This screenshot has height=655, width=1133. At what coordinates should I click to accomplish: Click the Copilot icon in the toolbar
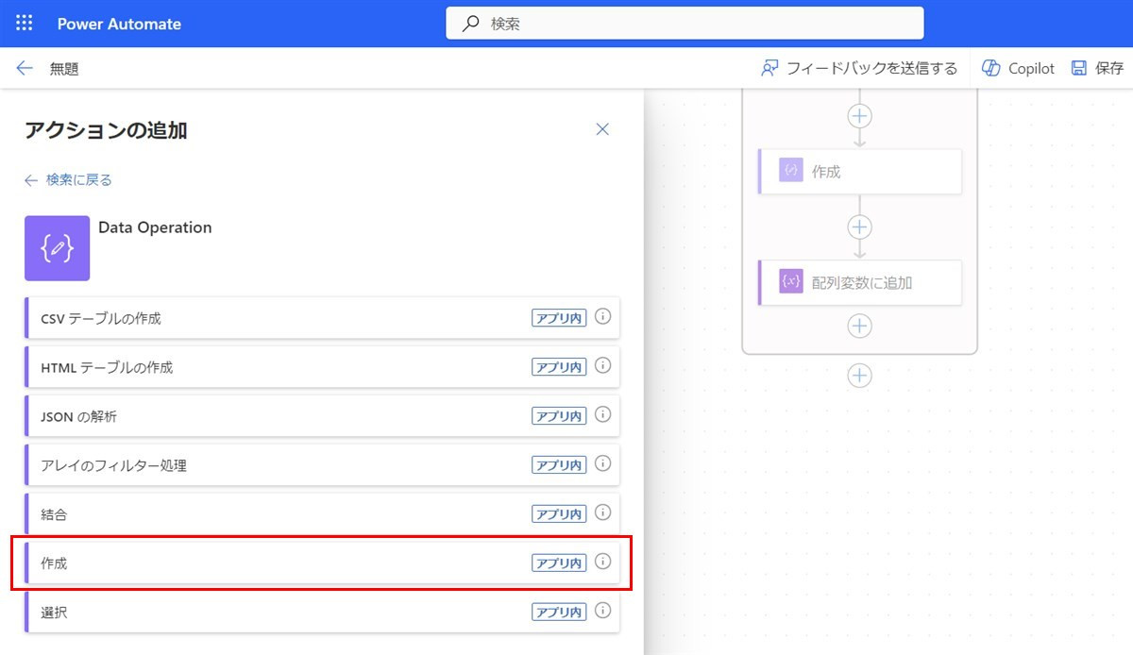pos(991,68)
